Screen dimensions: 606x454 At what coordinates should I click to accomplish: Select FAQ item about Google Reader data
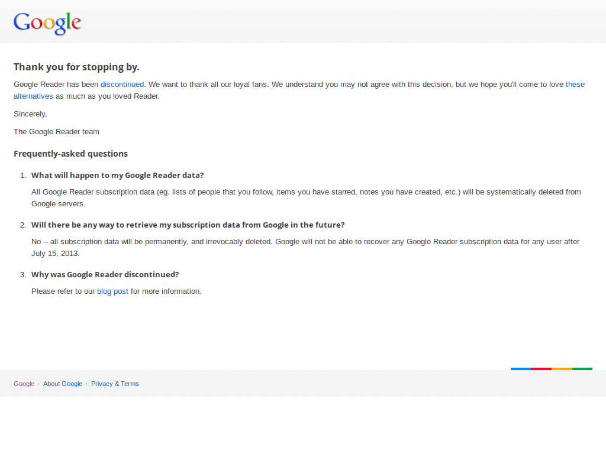[117, 175]
